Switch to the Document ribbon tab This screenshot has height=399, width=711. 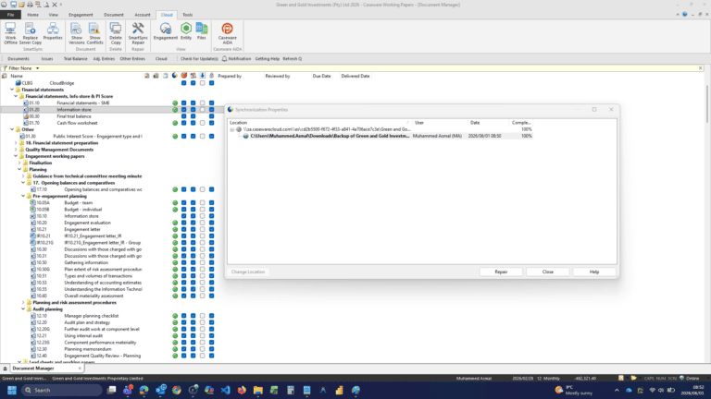113,15
